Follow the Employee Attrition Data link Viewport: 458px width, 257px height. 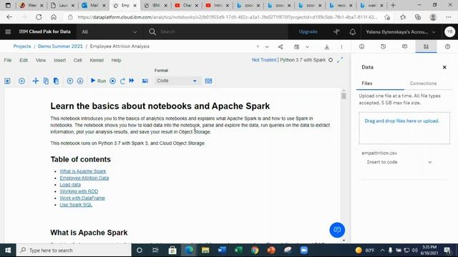tap(84, 178)
